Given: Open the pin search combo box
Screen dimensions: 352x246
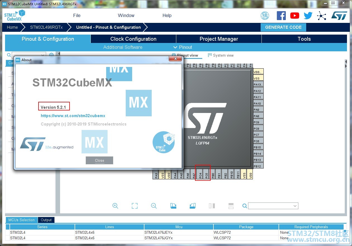Looking at the screenshot, I should coord(273,206).
